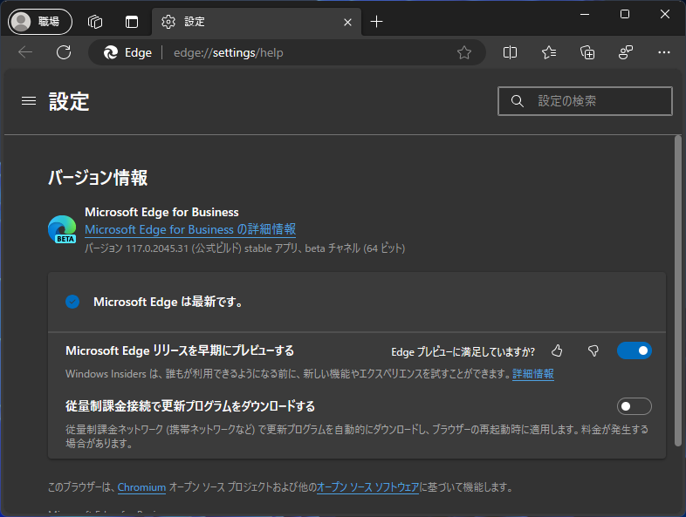Click the 'Microsoft Edge は最新です。' status text

[x=168, y=302]
